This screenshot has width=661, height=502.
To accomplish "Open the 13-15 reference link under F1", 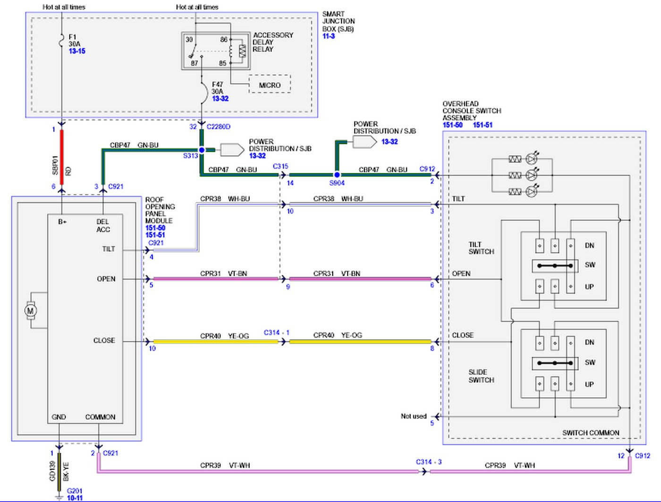I will point(77,51).
